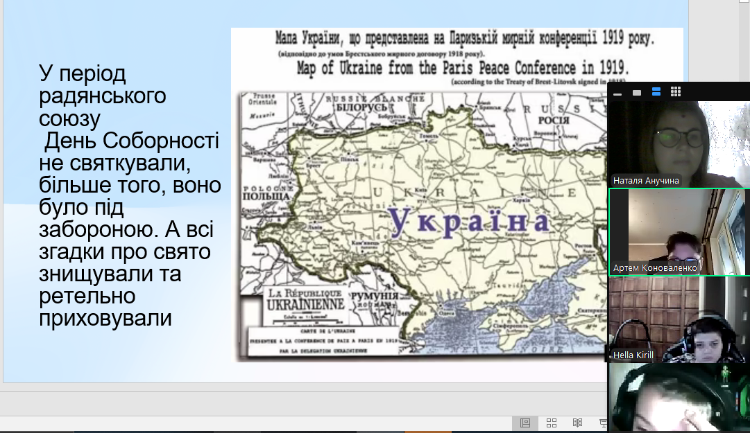Switch Zoom panel to single active speaker view
The image size is (750, 433).
click(637, 93)
